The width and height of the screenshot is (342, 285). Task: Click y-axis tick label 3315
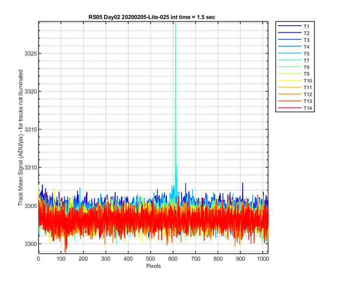pyautogui.click(x=31, y=130)
